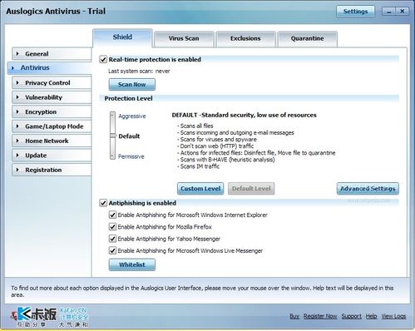Select General in the sidebar
Viewport: 415px width, 331px height.
click(52, 54)
